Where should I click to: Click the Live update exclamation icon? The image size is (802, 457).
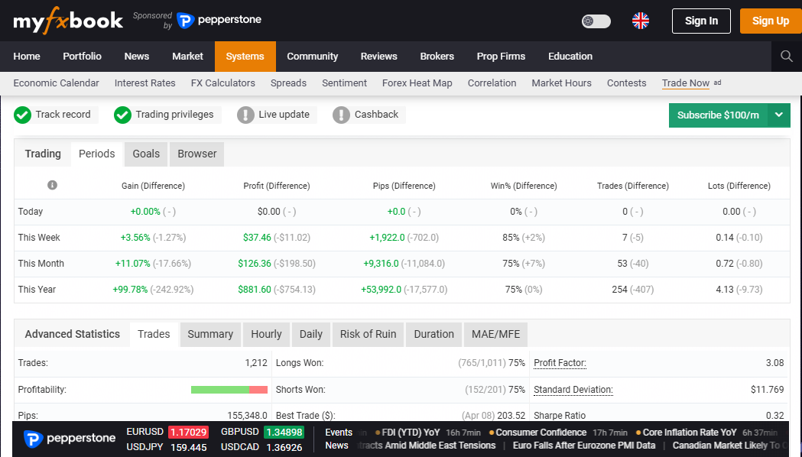coord(245,115)
